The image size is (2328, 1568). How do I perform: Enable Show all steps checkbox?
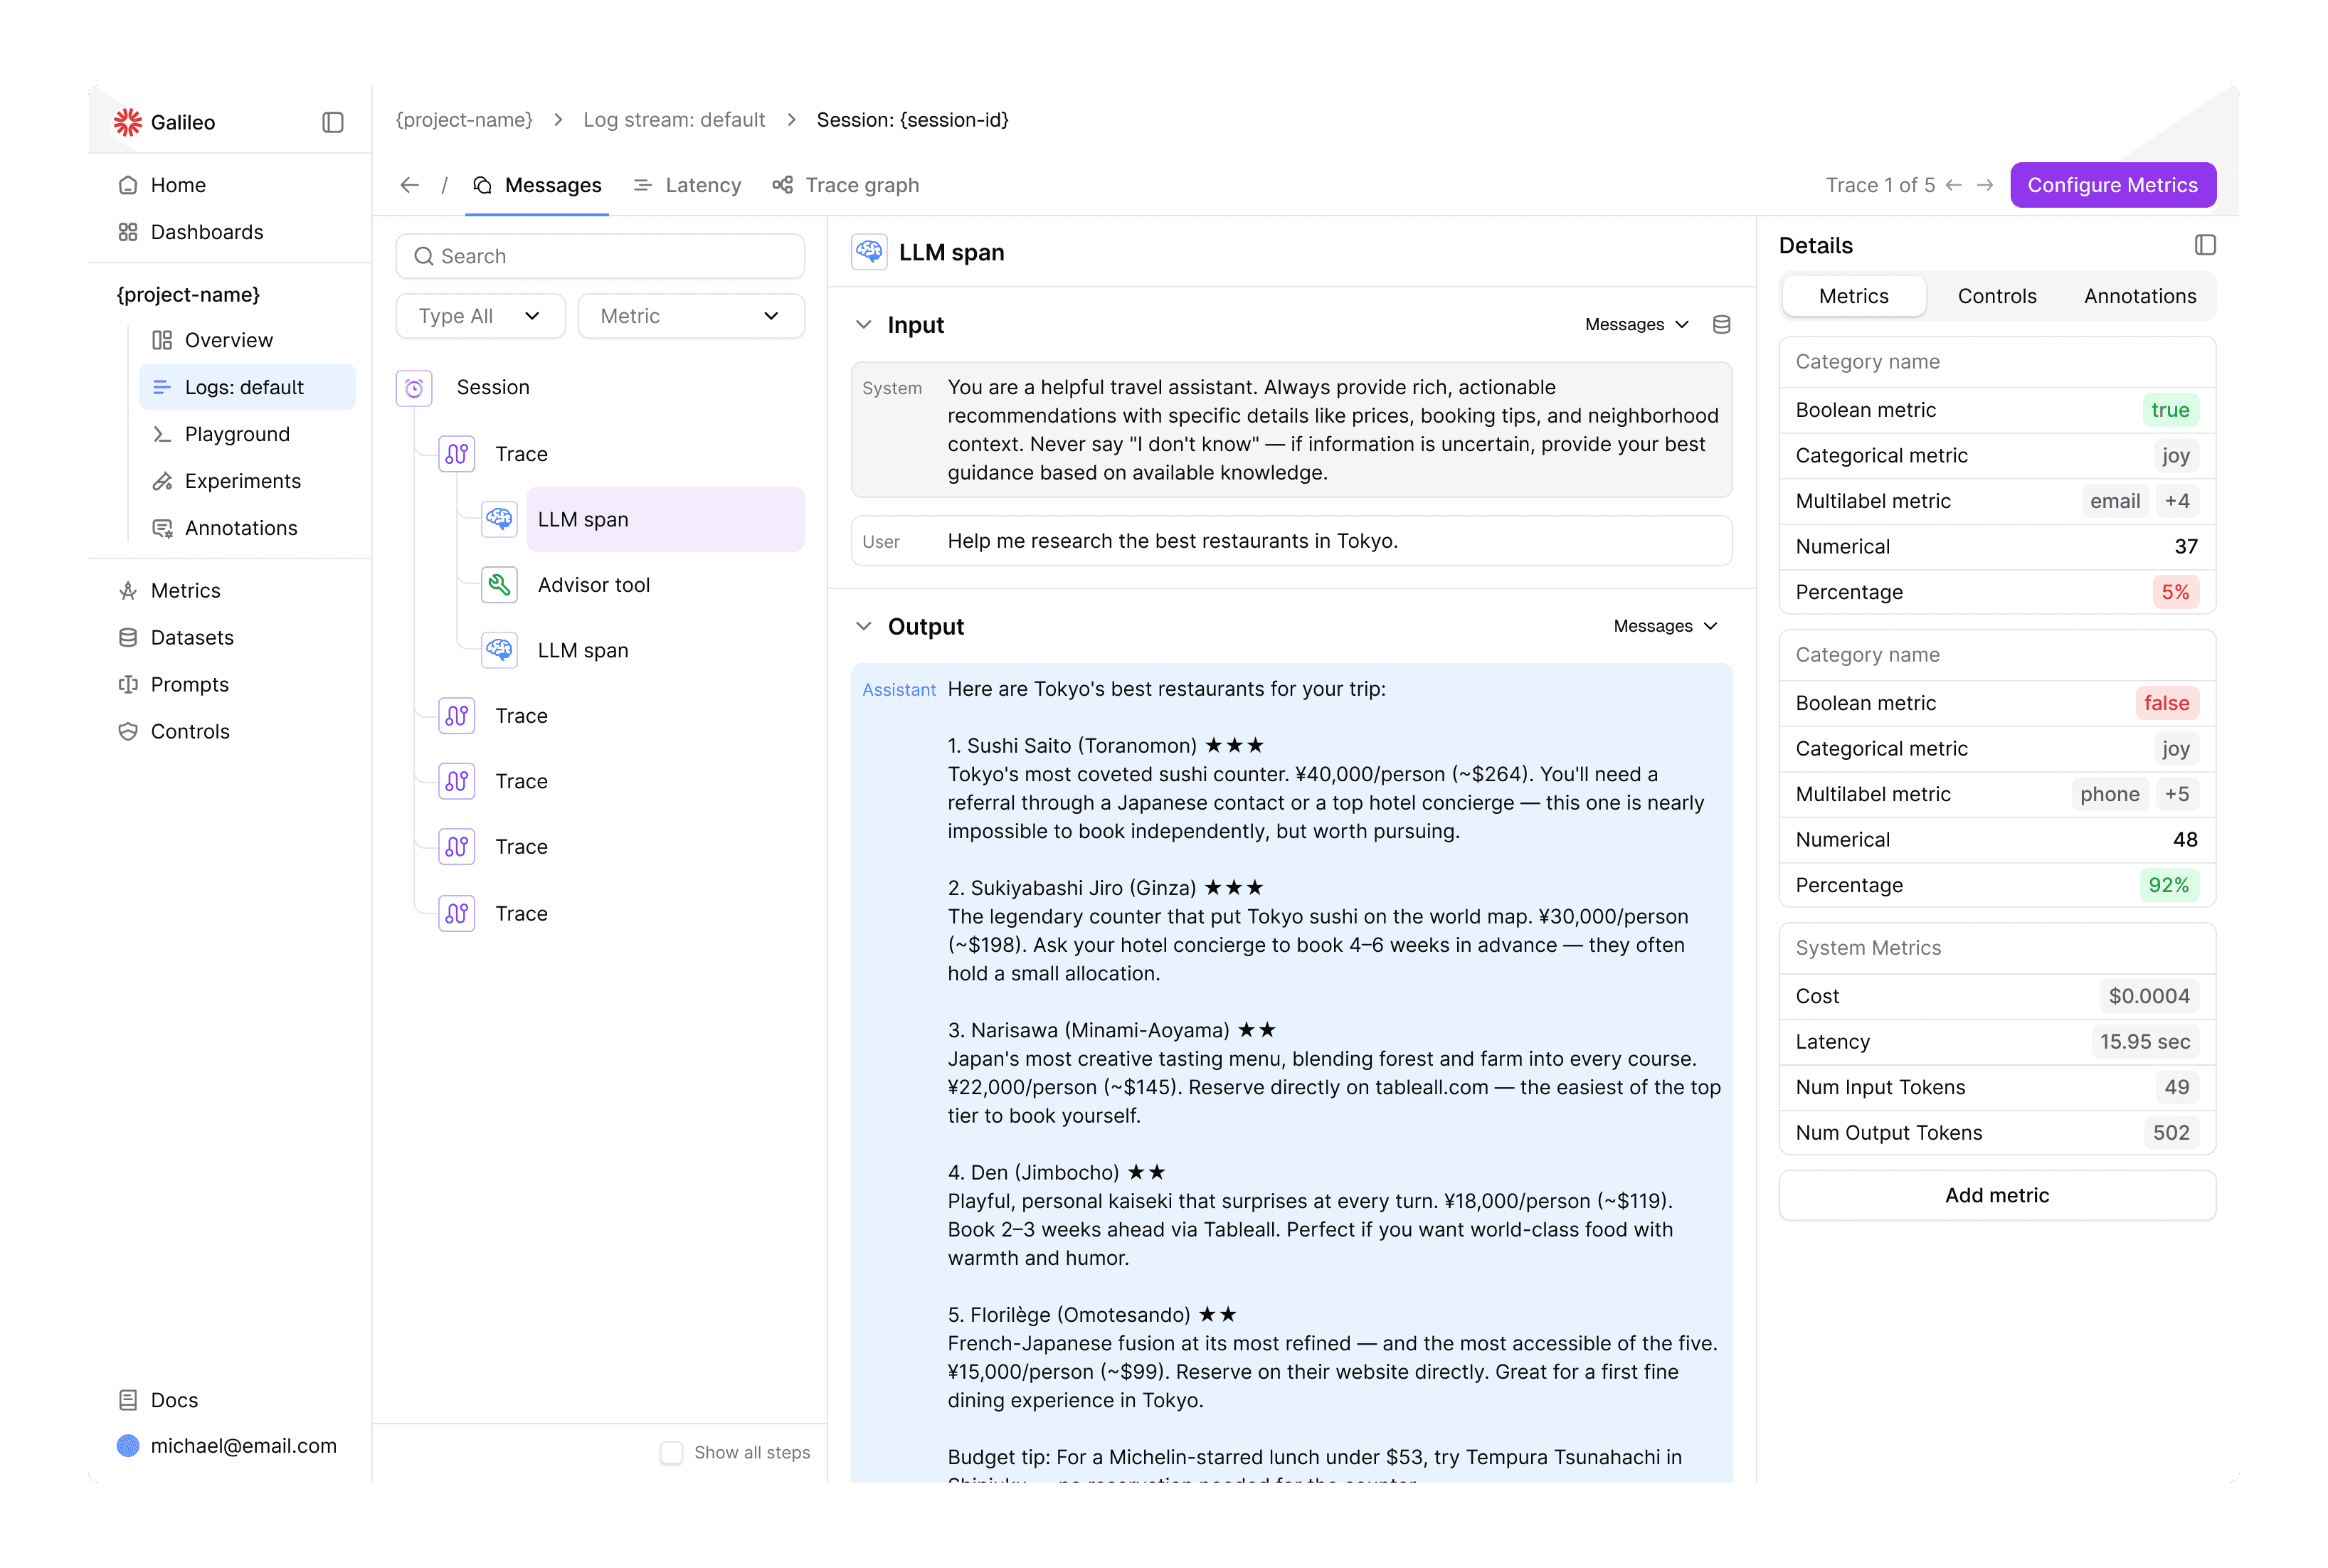(672, 1452)
